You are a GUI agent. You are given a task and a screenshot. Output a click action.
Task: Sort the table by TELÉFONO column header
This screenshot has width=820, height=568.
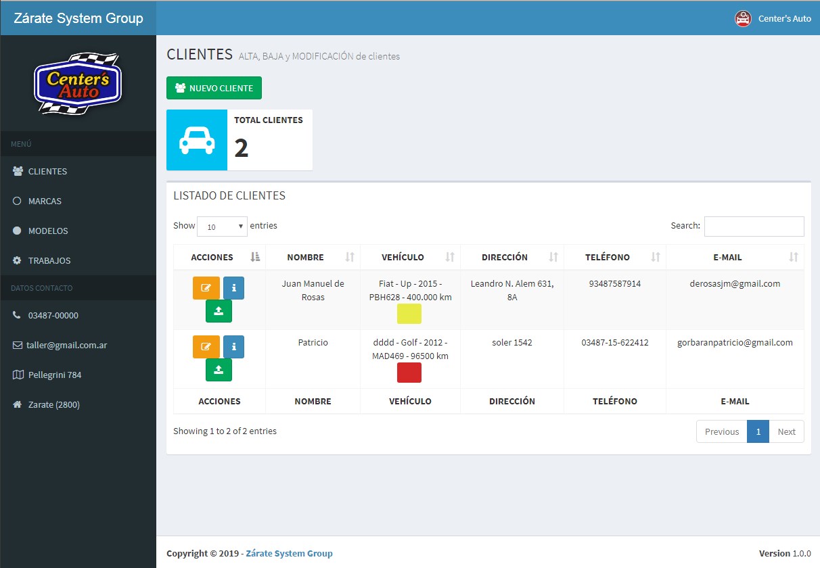pyautogui.click(x=614, y=257)
